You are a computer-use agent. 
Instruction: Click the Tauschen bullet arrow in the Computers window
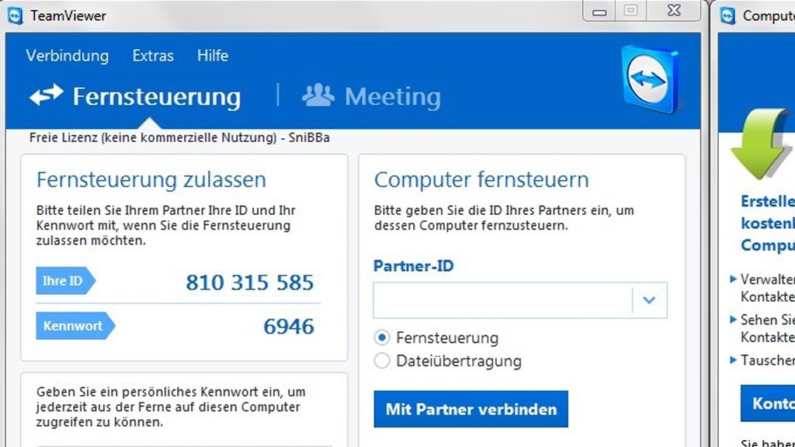click(x=733, y=360)
